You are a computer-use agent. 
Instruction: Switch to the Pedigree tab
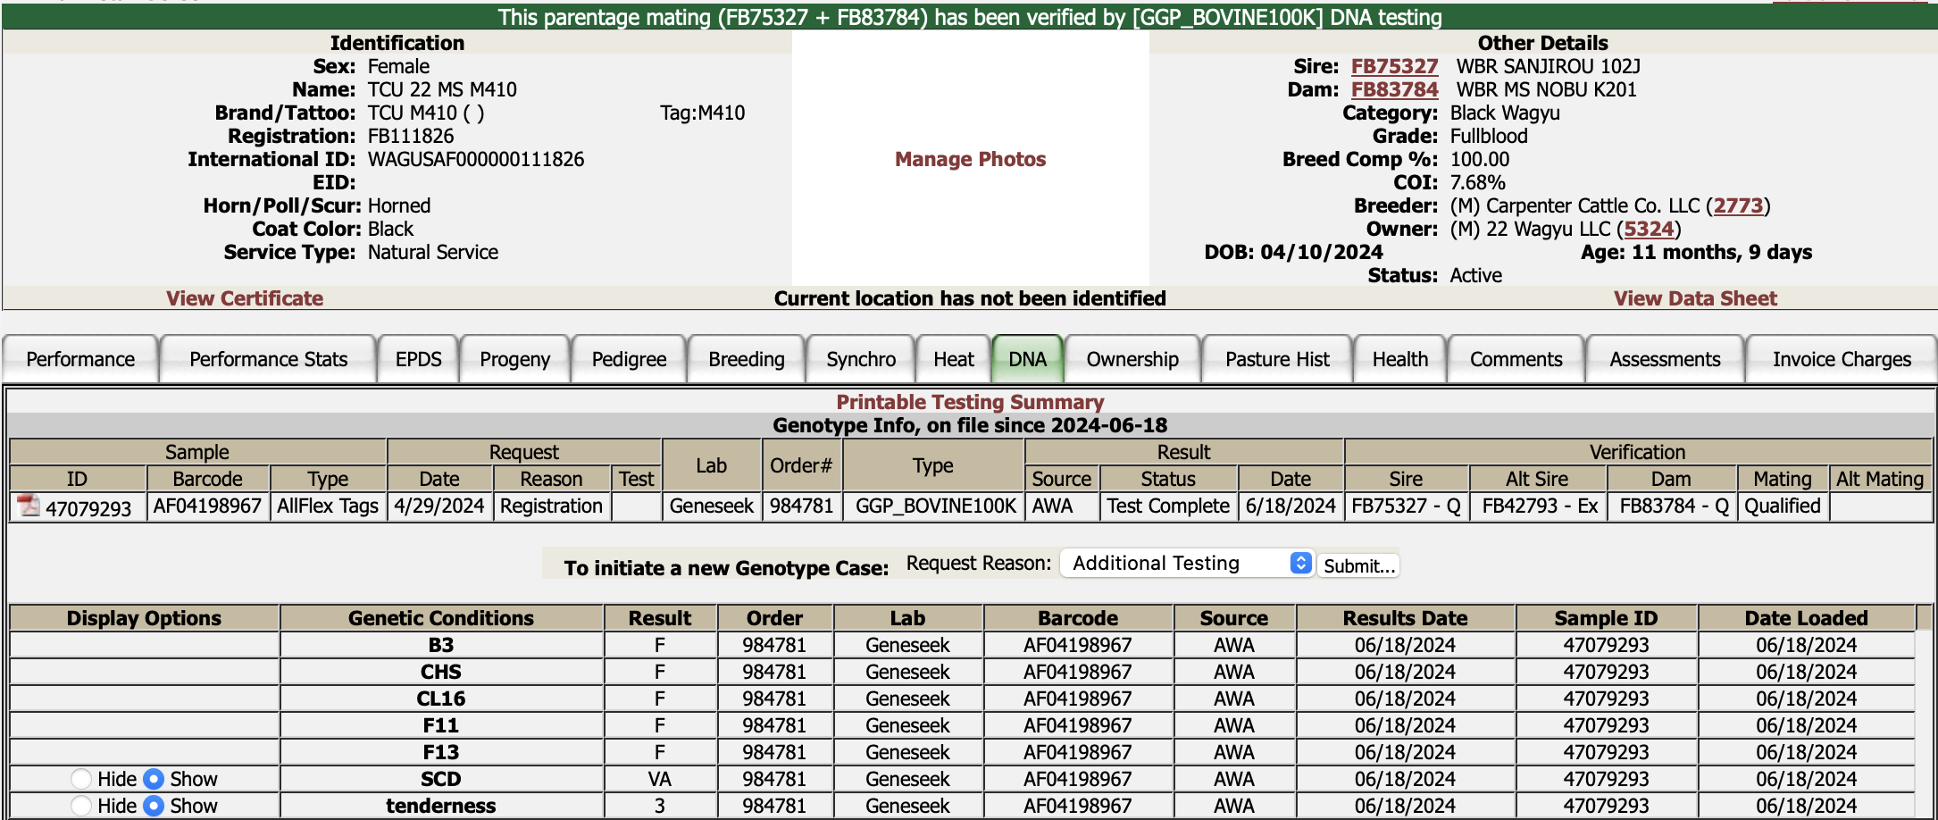(x=629, y=359)
